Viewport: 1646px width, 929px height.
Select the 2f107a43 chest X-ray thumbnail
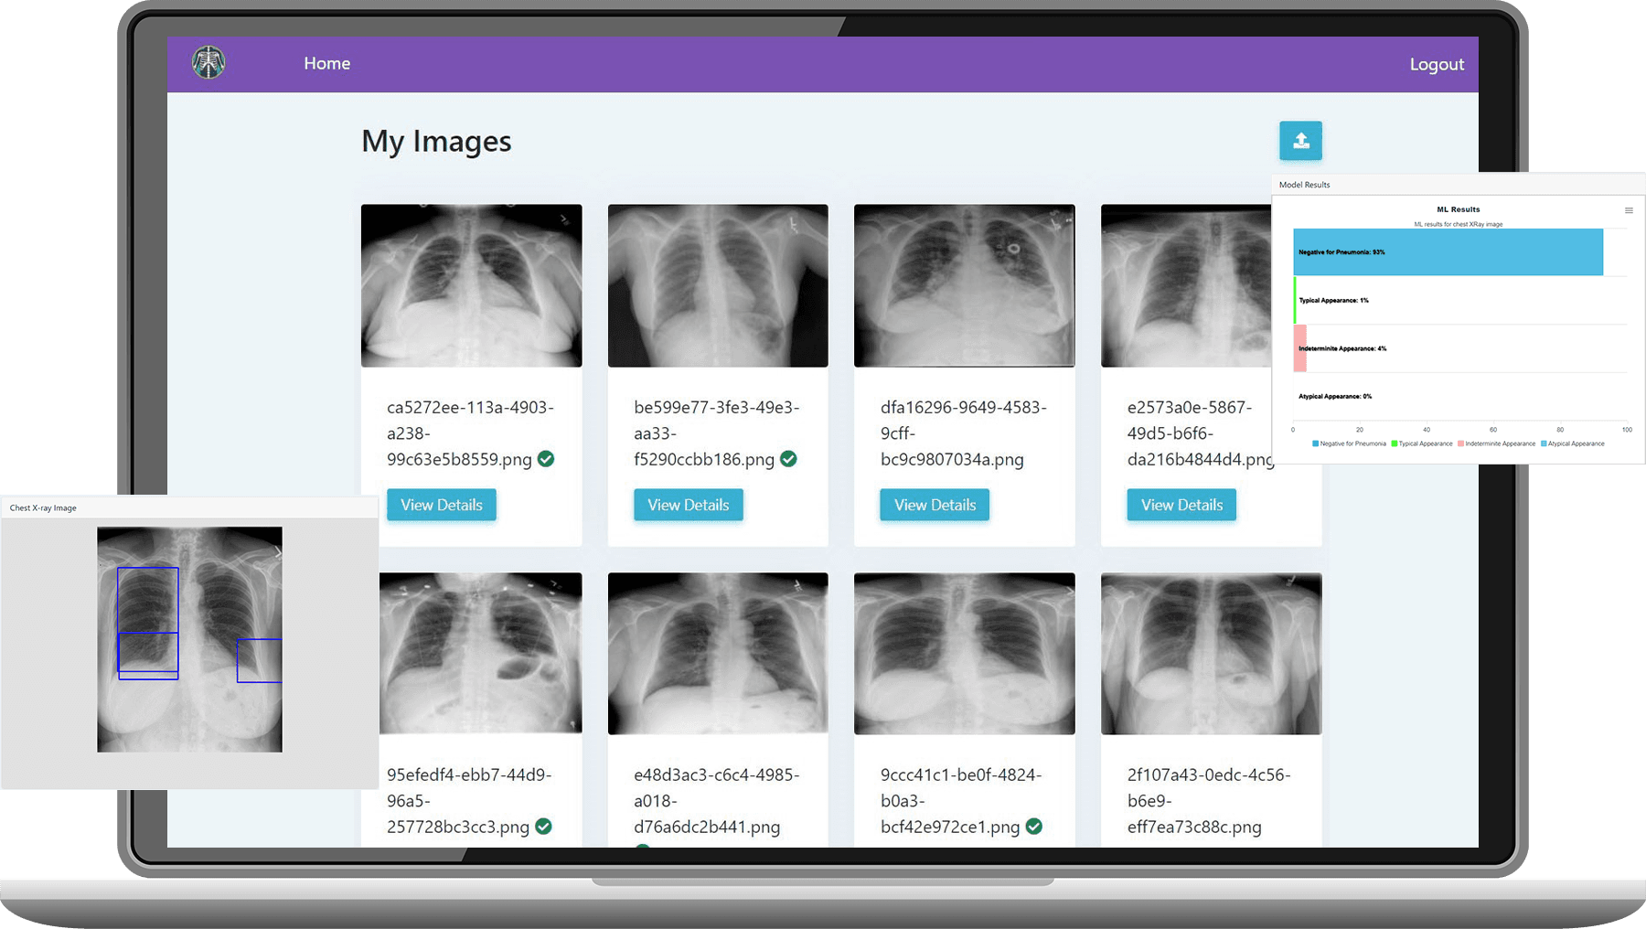[x=1211, y=653]
